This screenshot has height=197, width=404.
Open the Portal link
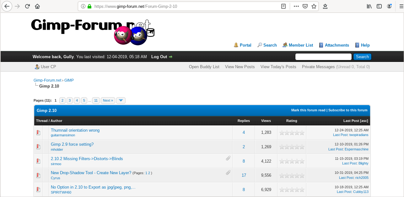pyautogui.click(x=245, y=45)
